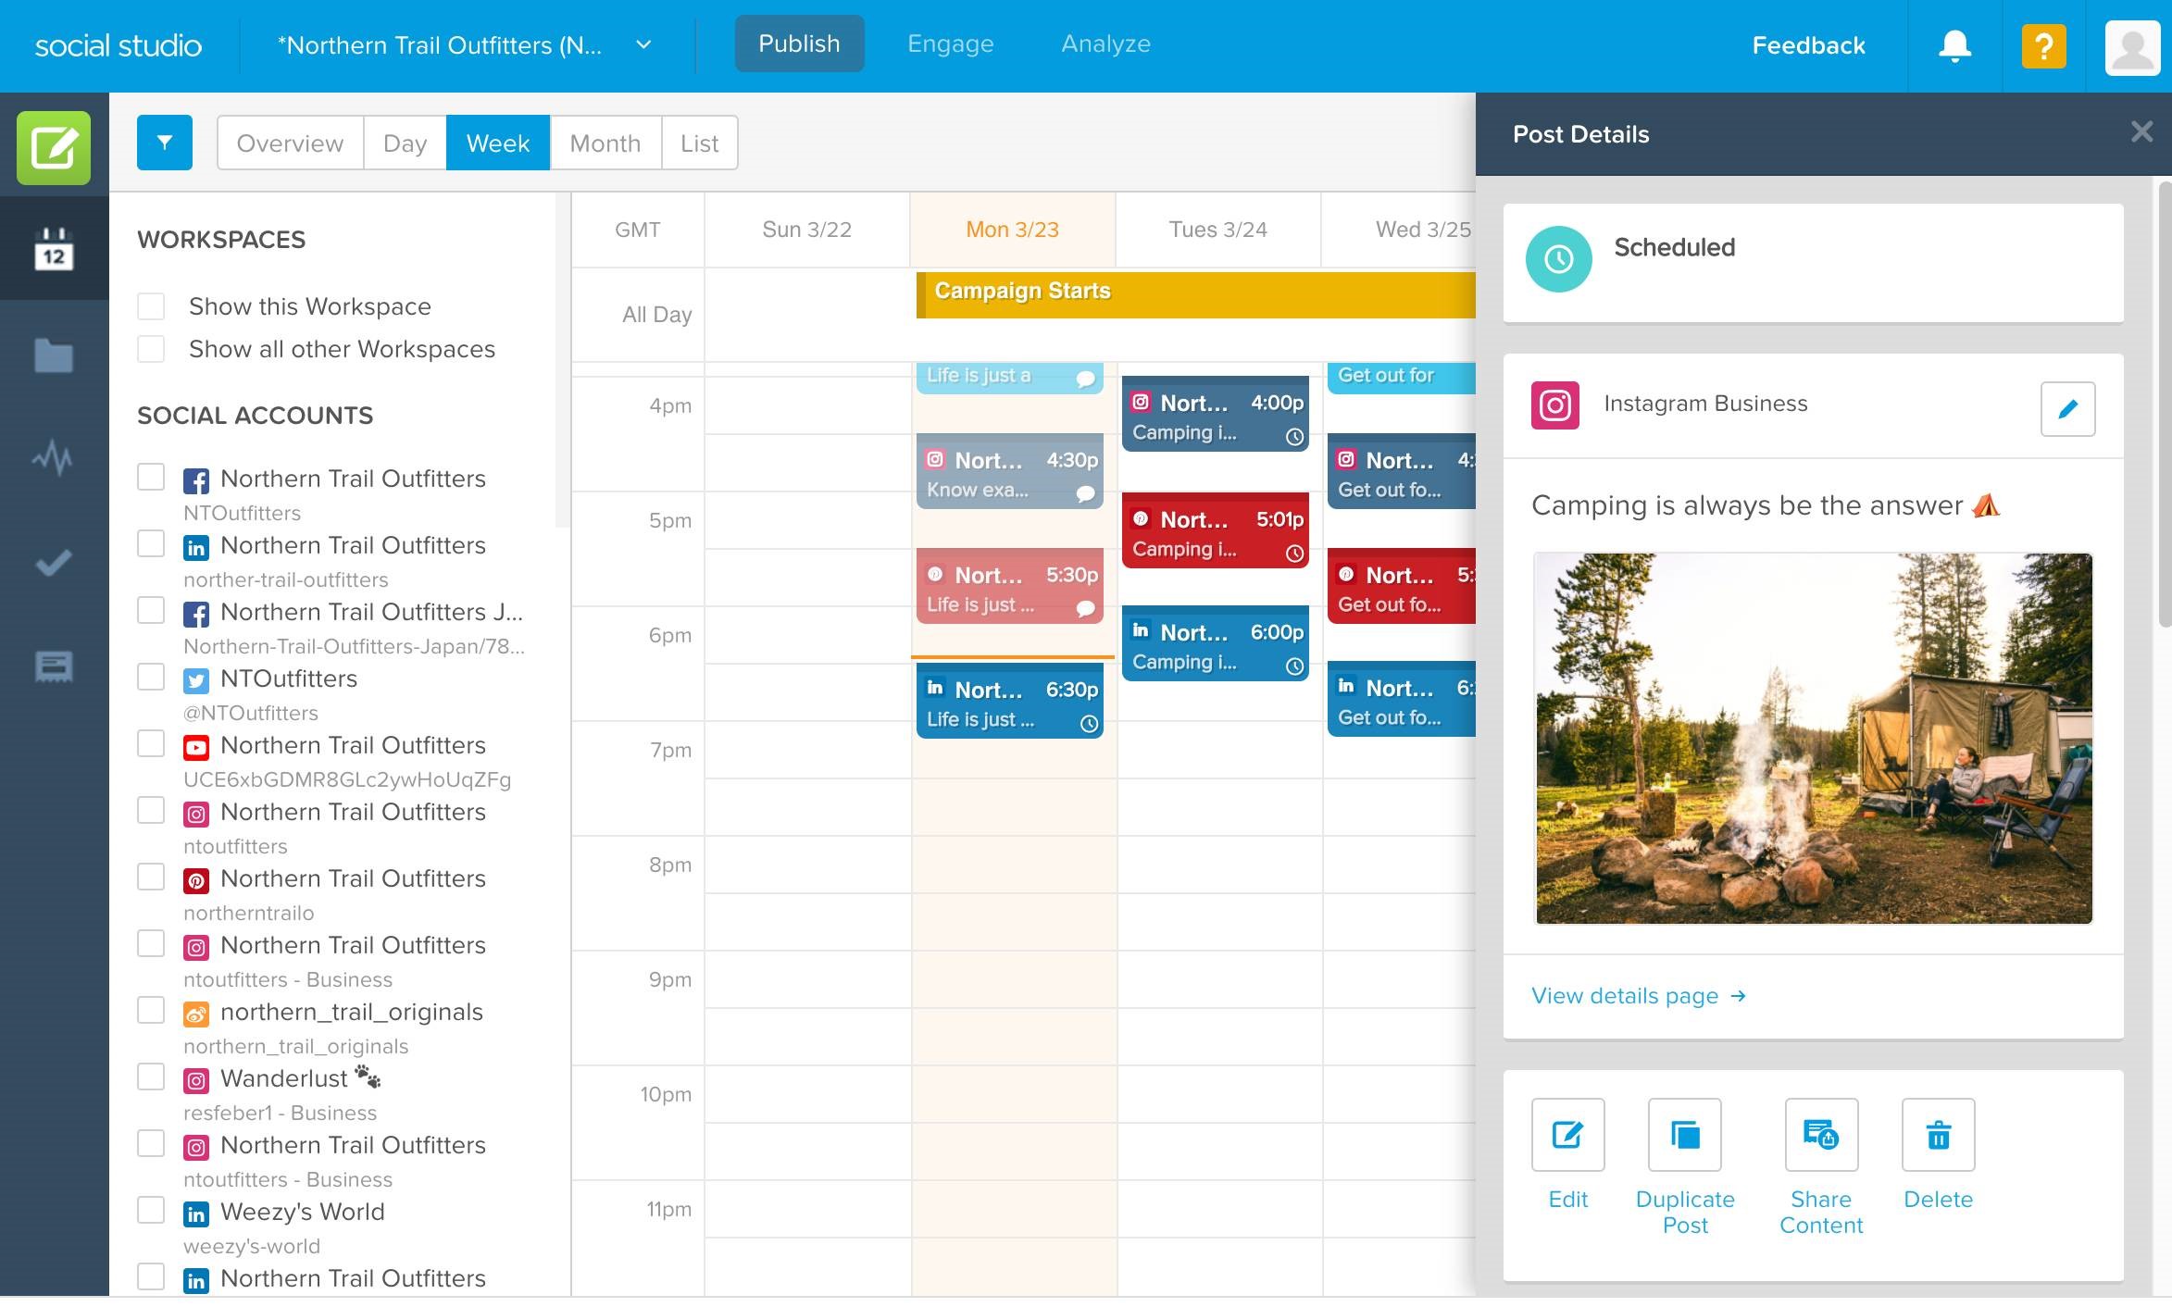Switch to the Month calendar view tab
The width and height of the screenshot is (2172, 1307).
tap(605, 143)
